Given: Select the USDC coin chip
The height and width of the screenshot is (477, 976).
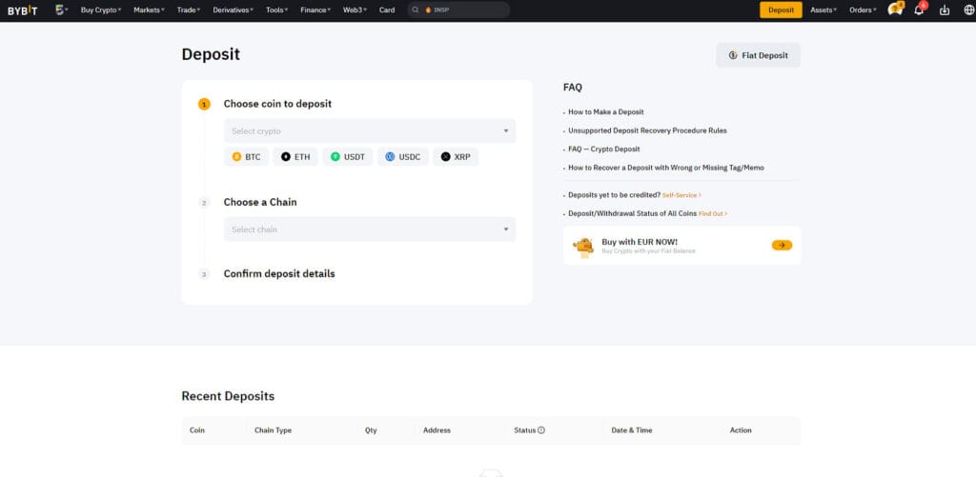Looking at the screenshot, I should (x=403, y=157).
